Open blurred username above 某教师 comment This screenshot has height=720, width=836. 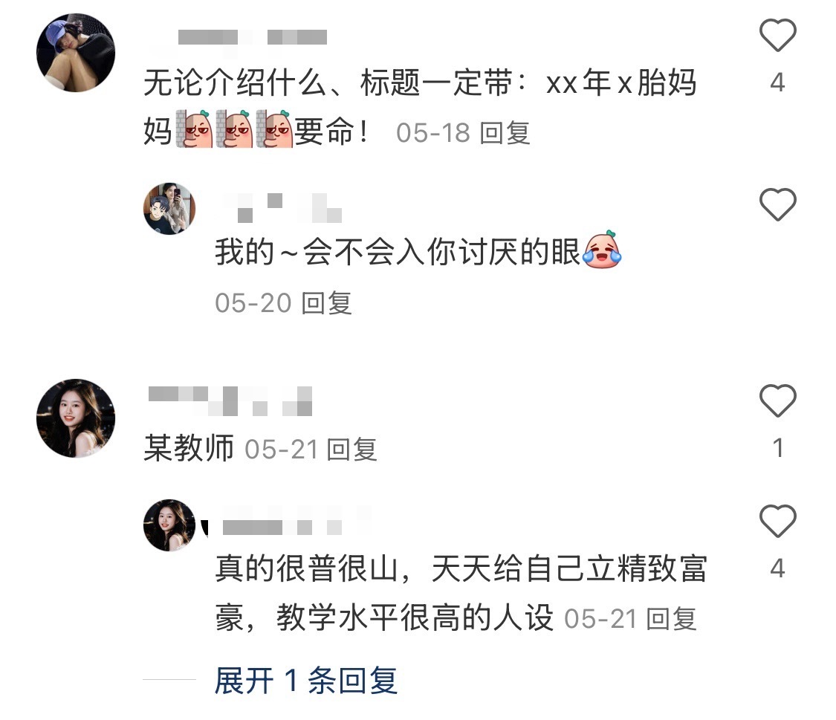pos(230,400)
